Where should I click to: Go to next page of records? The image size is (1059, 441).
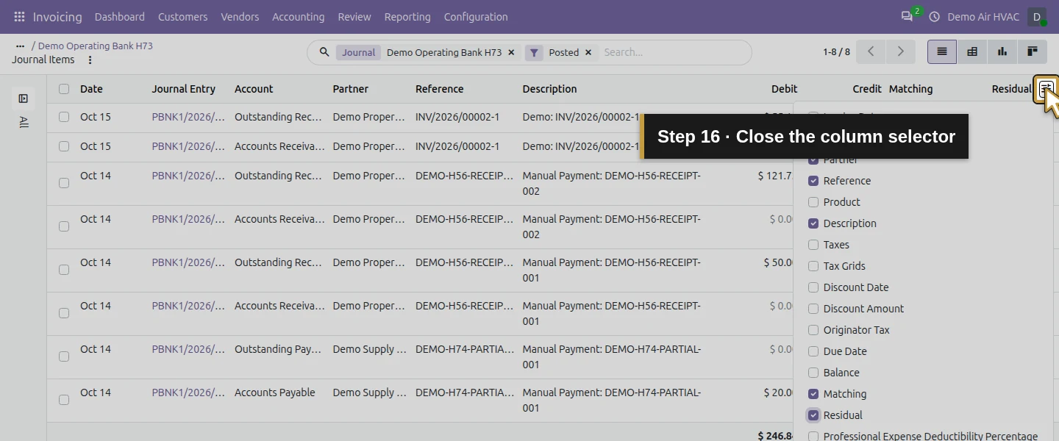click(900, 51)
